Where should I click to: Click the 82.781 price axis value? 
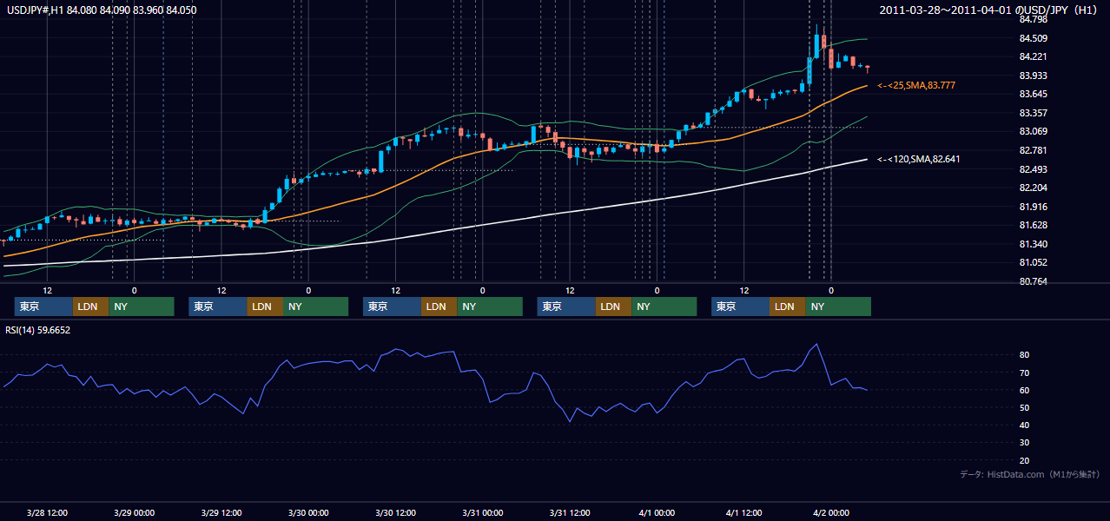pos(1033,150)
